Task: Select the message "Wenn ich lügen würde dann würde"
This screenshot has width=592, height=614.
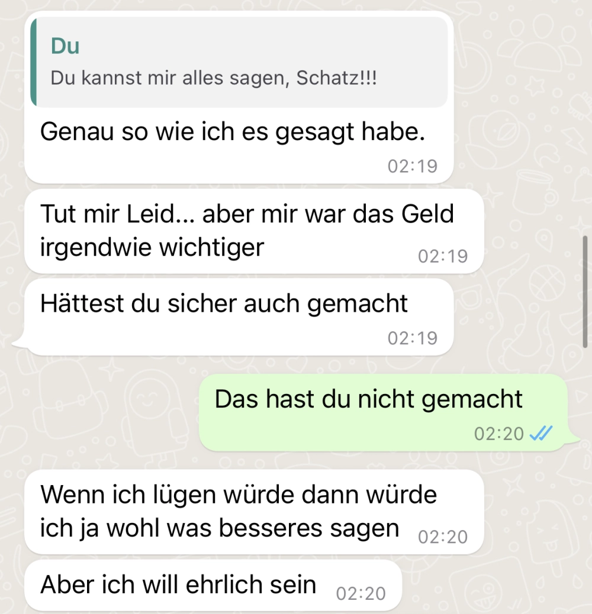Action: (239, 495)
